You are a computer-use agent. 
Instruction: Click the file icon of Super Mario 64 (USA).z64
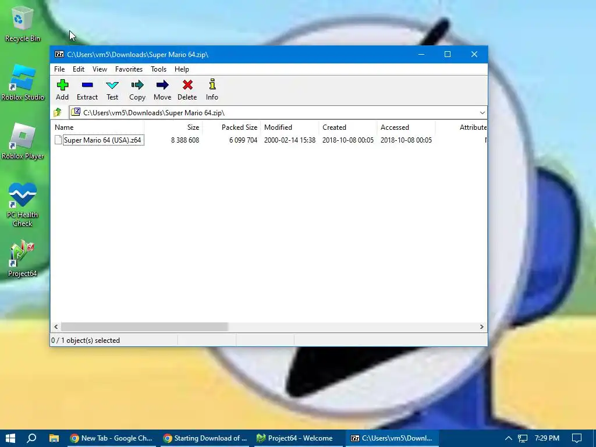[x=58, y=140]
